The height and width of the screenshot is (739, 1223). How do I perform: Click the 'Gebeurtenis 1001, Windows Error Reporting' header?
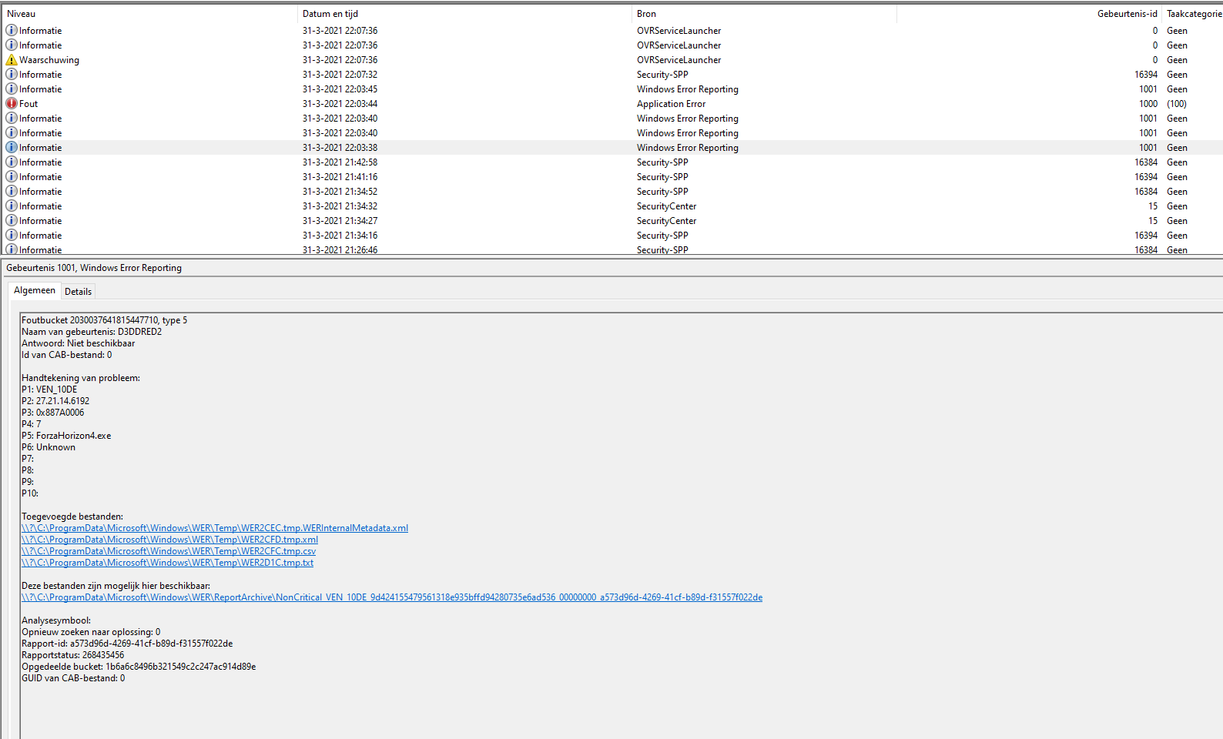pyautogui.click(x=94, y=268)
